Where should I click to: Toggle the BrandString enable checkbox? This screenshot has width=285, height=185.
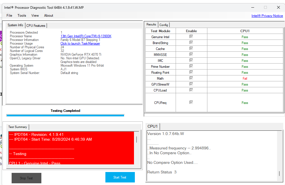click(191, 42)
